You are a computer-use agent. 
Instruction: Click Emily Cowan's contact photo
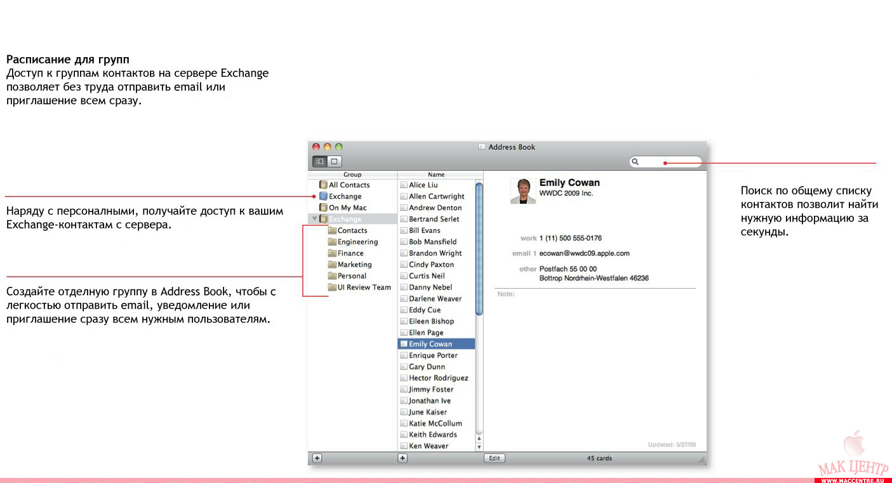pos(523,191)
